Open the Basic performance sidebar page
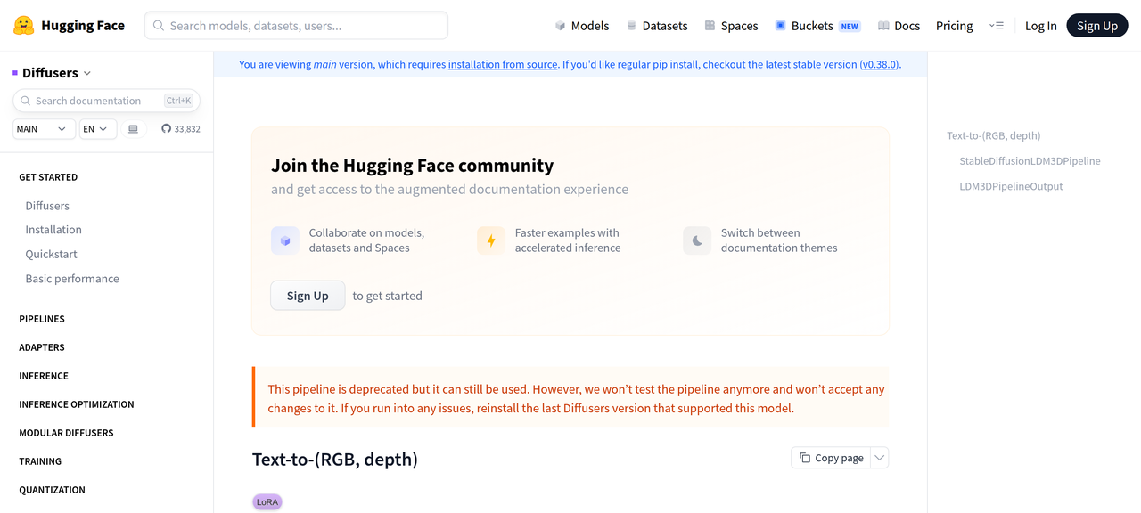 point(72,279)
